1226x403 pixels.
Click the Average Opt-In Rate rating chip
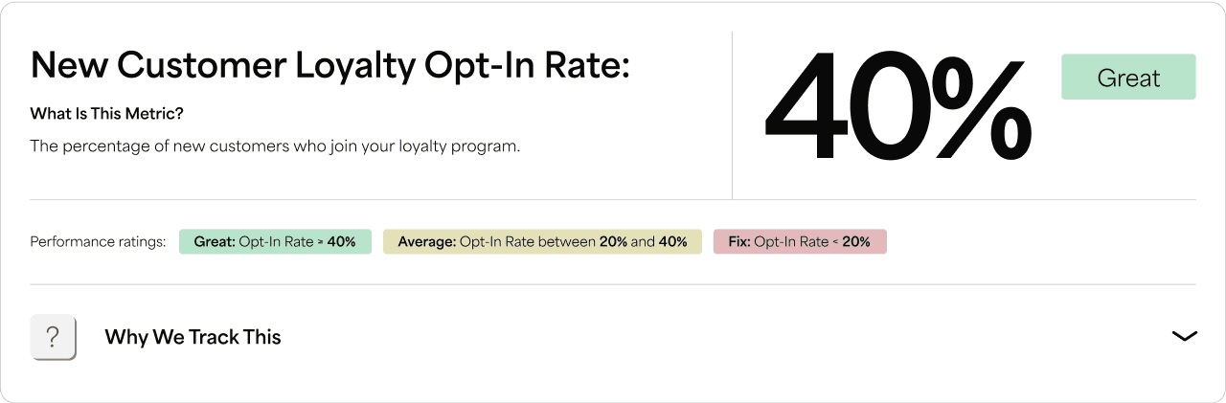click(x=542, y=242)
